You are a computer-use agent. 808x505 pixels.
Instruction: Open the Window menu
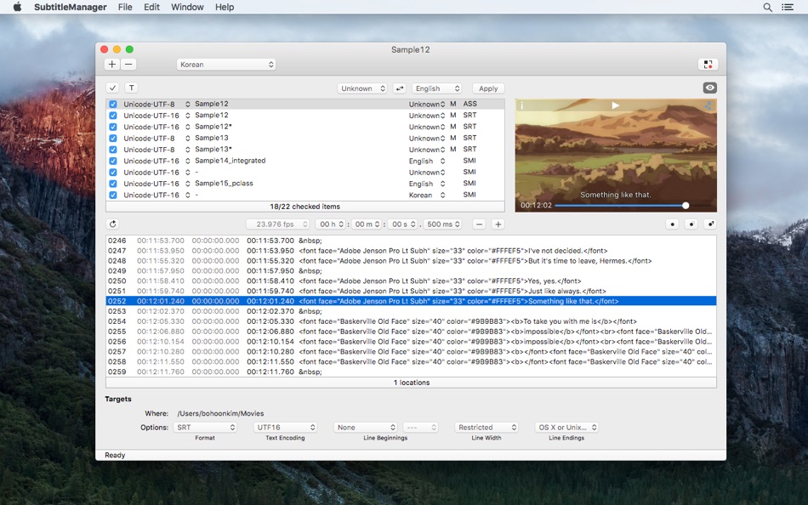187,7
